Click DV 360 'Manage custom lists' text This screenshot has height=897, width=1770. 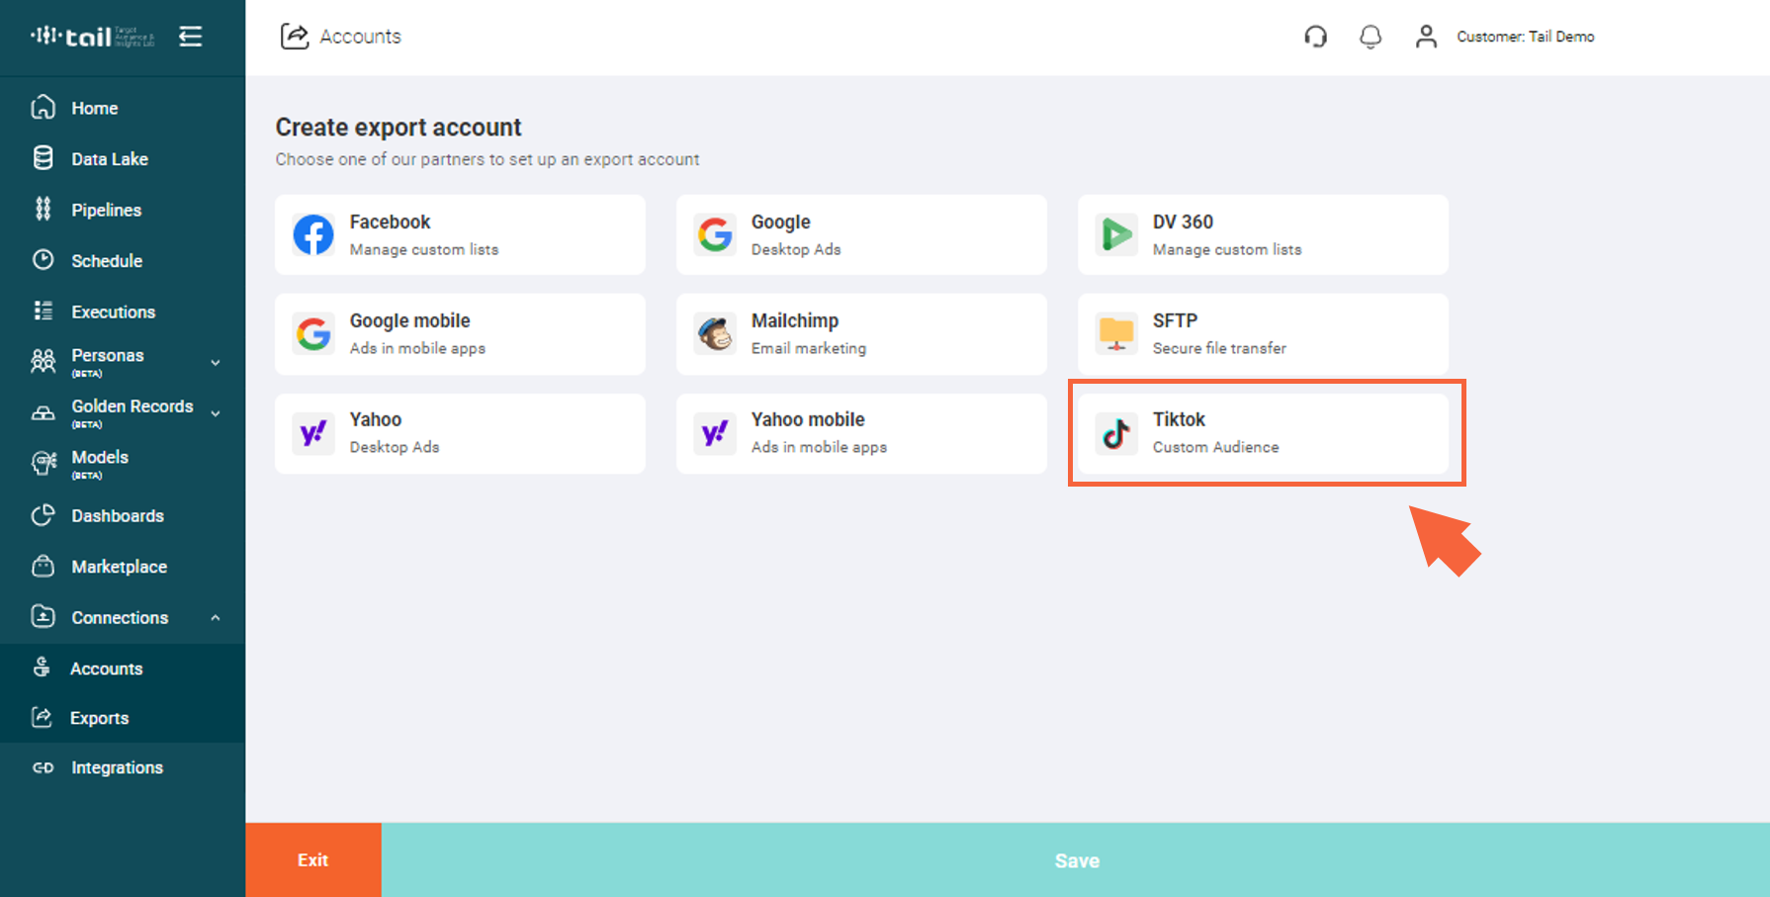(1226, 249)
